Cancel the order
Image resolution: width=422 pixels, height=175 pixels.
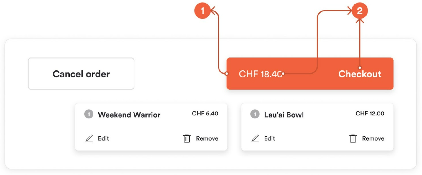pyautogui.click(x=81, y=74)
